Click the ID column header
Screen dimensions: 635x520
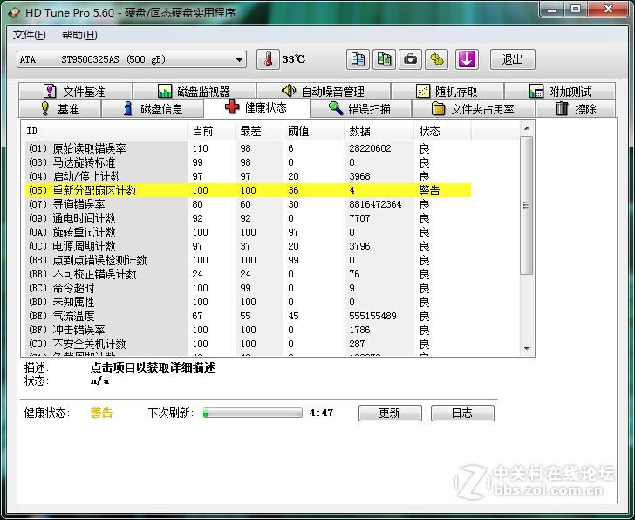tap(104, 131)
